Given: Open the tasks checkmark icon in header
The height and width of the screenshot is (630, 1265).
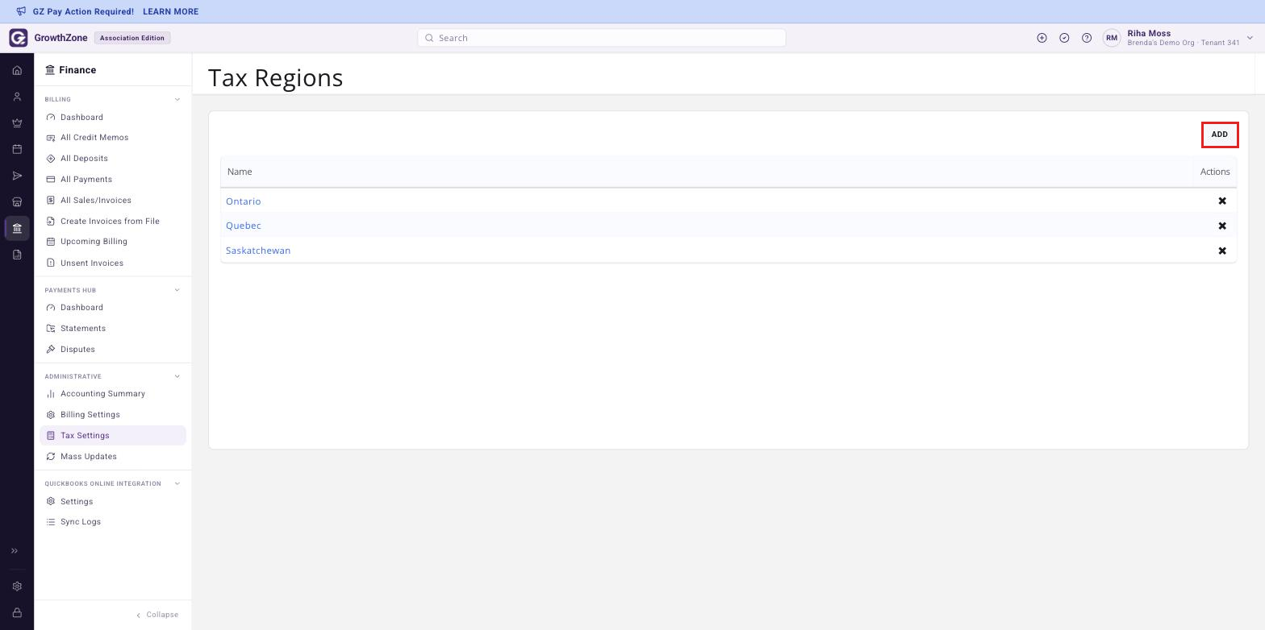Looking at the screenshot, I should (x=1064, y=38).
